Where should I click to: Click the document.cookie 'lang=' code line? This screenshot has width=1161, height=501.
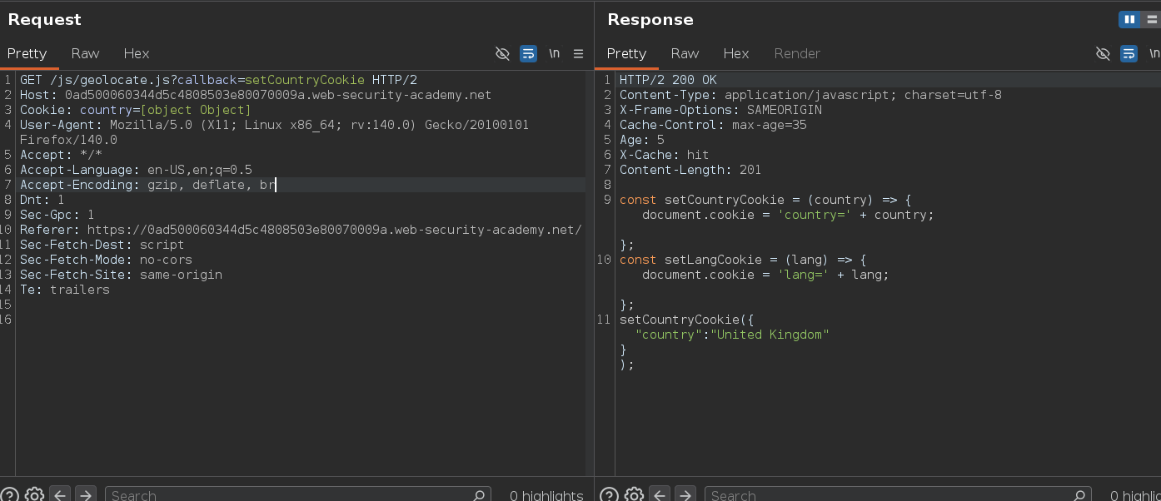coord(765,275)
